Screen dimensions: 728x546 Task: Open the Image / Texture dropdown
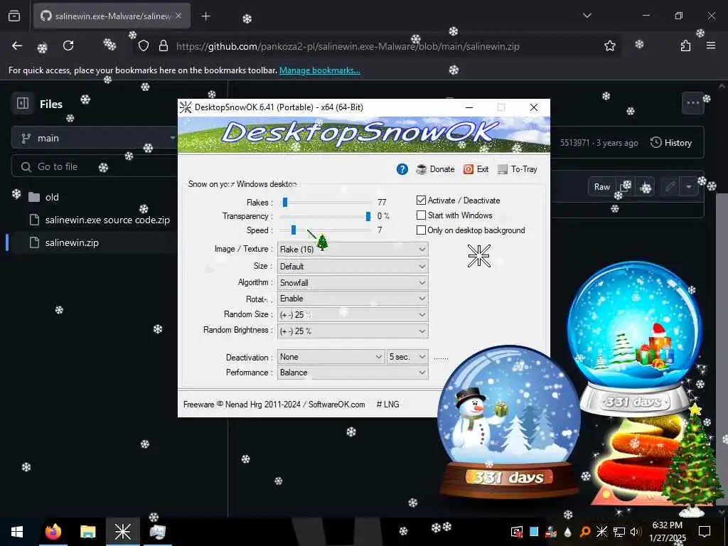click(x=353, y=250)
